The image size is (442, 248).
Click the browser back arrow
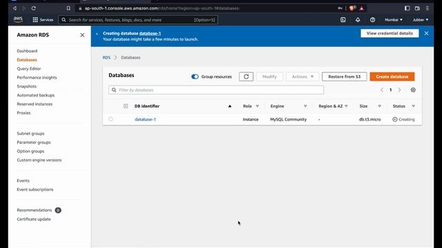click(x=15, y=8)
